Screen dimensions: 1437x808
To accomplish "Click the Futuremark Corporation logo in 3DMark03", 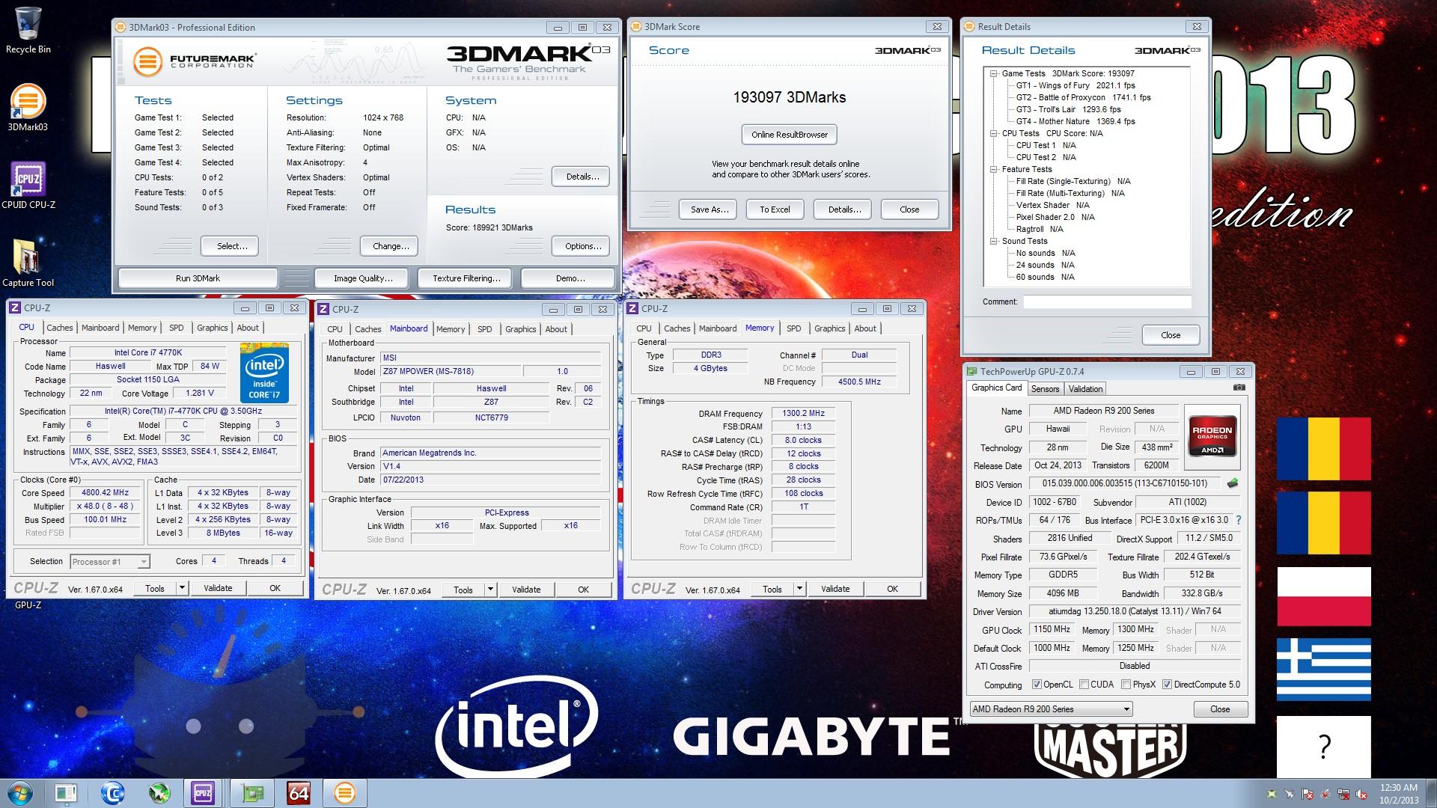I will click(x=195, y=61).
